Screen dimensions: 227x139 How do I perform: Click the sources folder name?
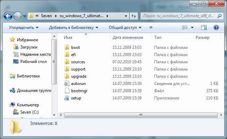78,62
